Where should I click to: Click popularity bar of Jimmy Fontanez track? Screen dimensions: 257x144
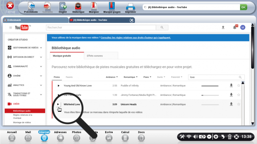click(x=210, y=95)
